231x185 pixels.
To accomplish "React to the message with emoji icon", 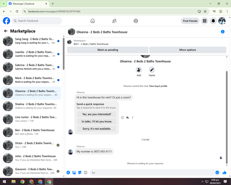I will [122, 117].
